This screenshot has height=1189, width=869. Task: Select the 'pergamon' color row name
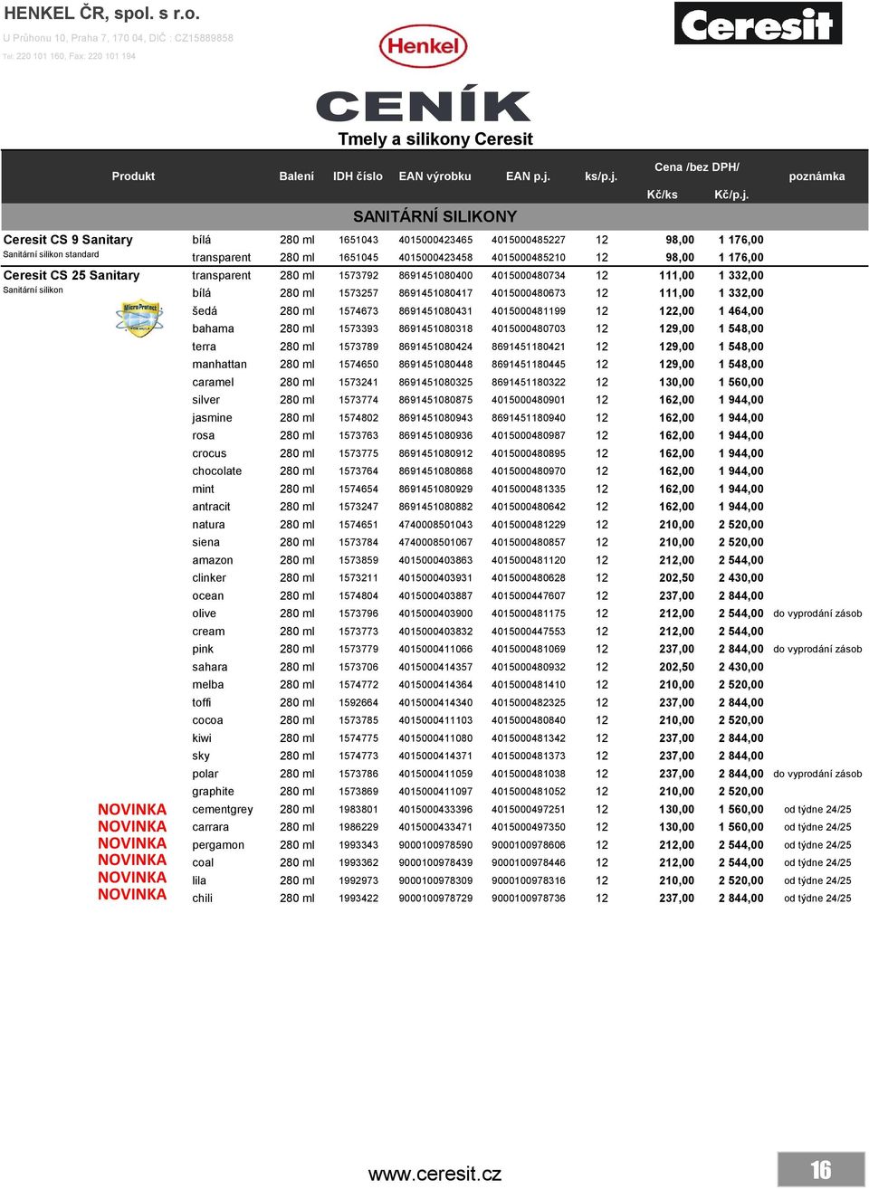click(x=218, y=845)
